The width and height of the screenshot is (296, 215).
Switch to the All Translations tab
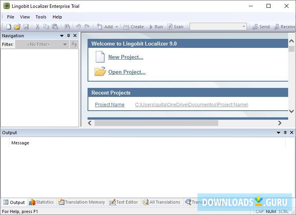[x=162, y=202]
